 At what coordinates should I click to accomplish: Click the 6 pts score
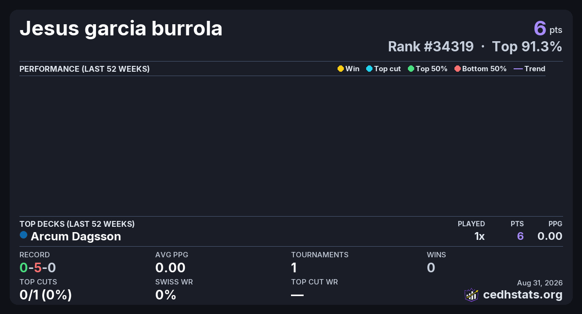548,28
